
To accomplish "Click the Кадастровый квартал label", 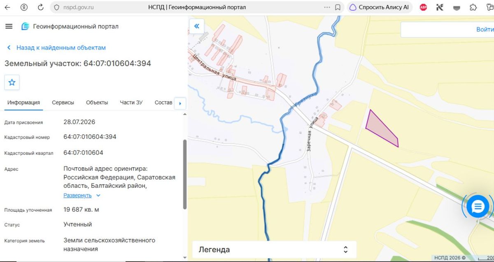I will click(29, 153).
